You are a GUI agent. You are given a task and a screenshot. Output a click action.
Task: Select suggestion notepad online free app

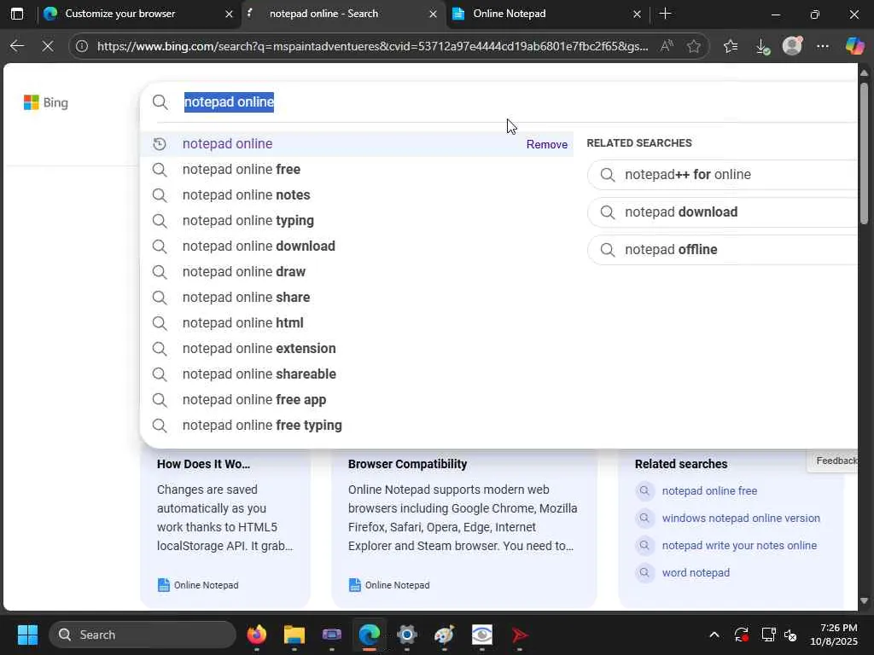(x=357, y=400)
